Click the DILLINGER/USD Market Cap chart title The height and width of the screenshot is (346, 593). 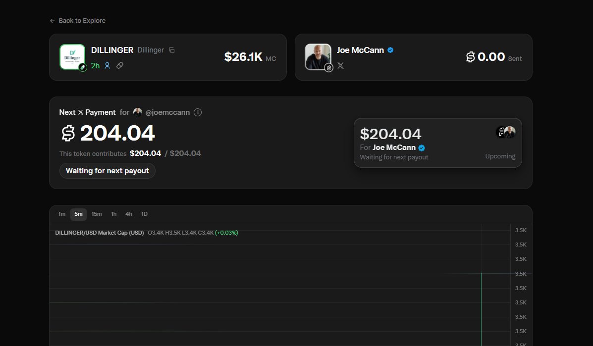click(100, 233)
